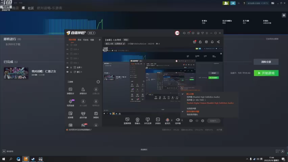The height and width of the screenshot is (162, 288).
Task: Toggle visibility of 文本 2 source
Action: [x=67, y=58]
